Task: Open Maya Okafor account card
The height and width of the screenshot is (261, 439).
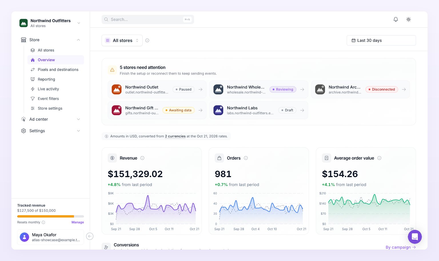Action: click(51, 237)
